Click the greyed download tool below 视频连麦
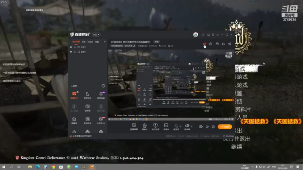 coord(101,108)
